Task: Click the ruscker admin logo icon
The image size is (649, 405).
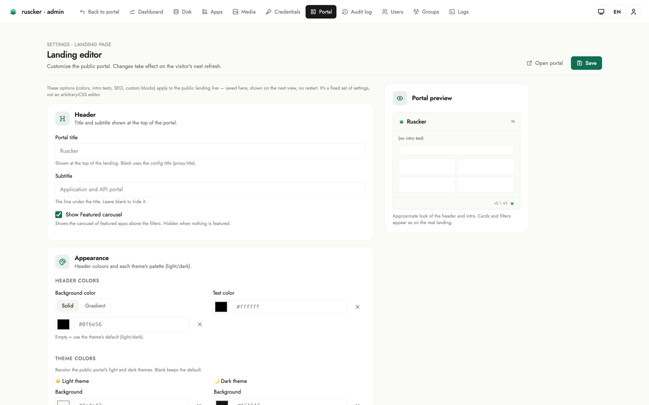Action: click(13, 12)
